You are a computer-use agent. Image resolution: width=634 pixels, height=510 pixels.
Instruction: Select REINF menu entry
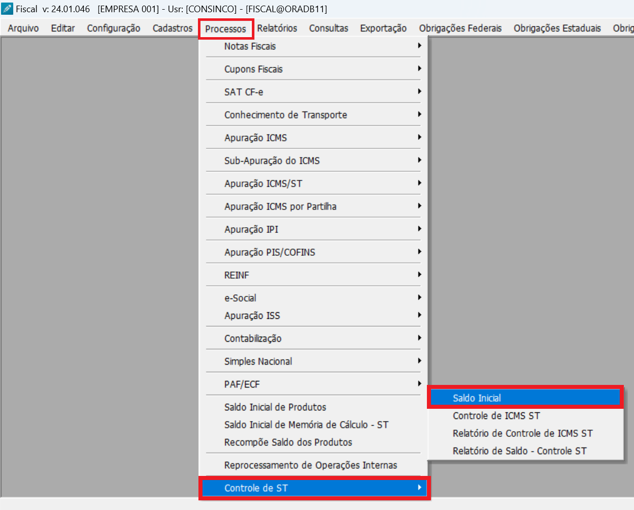[313, 275]
